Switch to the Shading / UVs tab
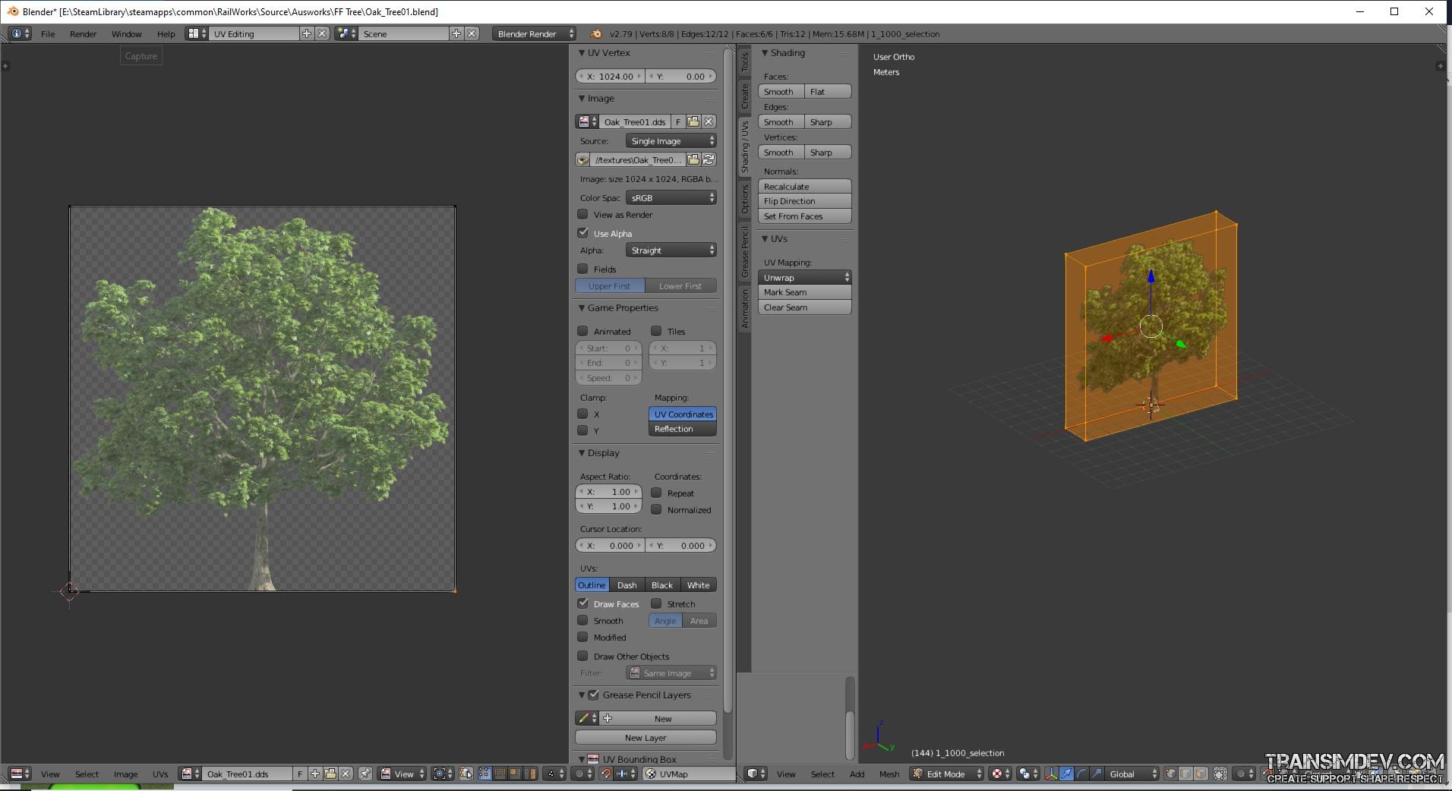This screenshot has height=791, width=1452. [x=745, y=147]
